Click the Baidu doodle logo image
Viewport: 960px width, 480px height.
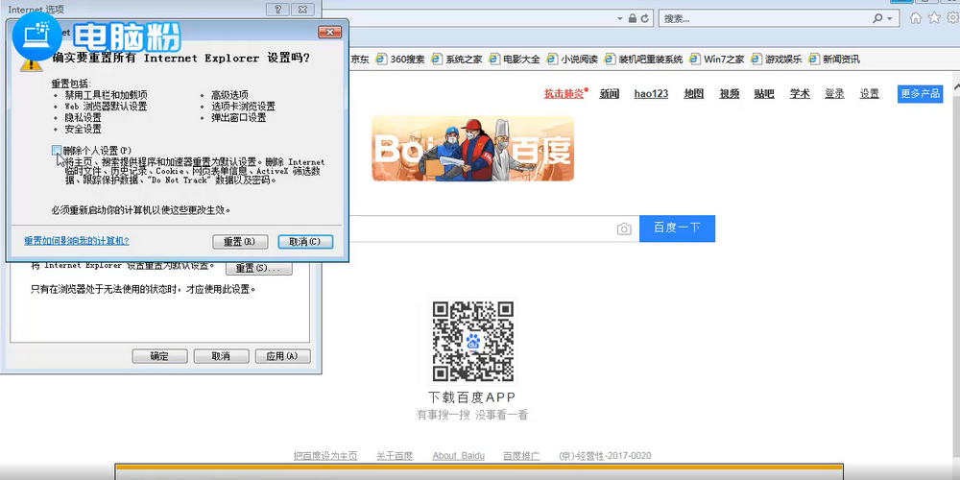pos(472,149)
